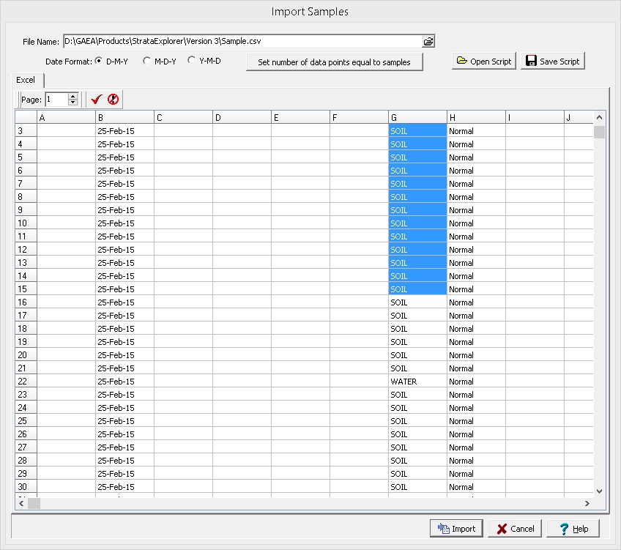
Task: Increase the Page number with up arrow
Action: 72,96
